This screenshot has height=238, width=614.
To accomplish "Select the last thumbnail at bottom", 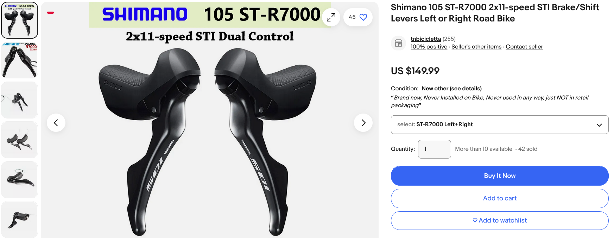I will (x=19, y=220).
